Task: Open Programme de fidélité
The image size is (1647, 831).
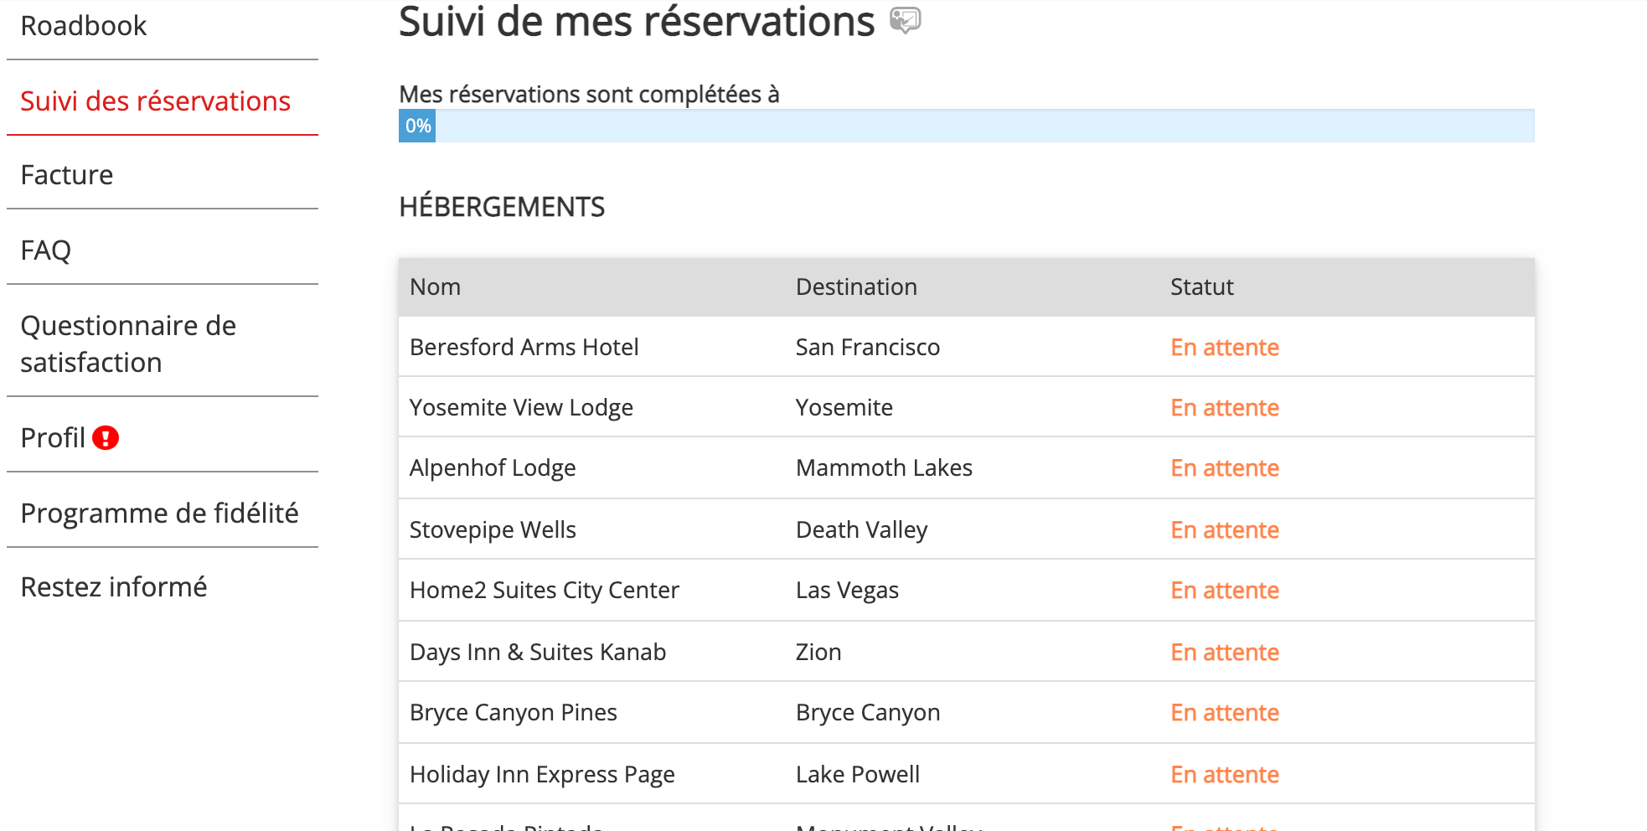Action: (159, 513)
